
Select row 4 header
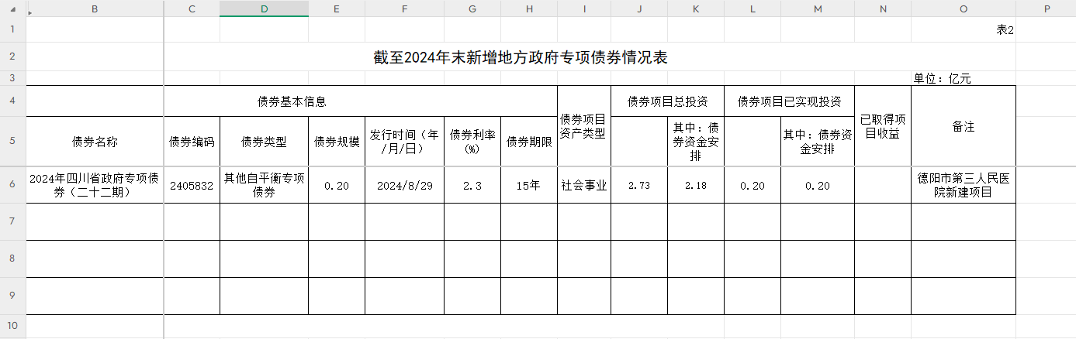[x=13, y=101]
